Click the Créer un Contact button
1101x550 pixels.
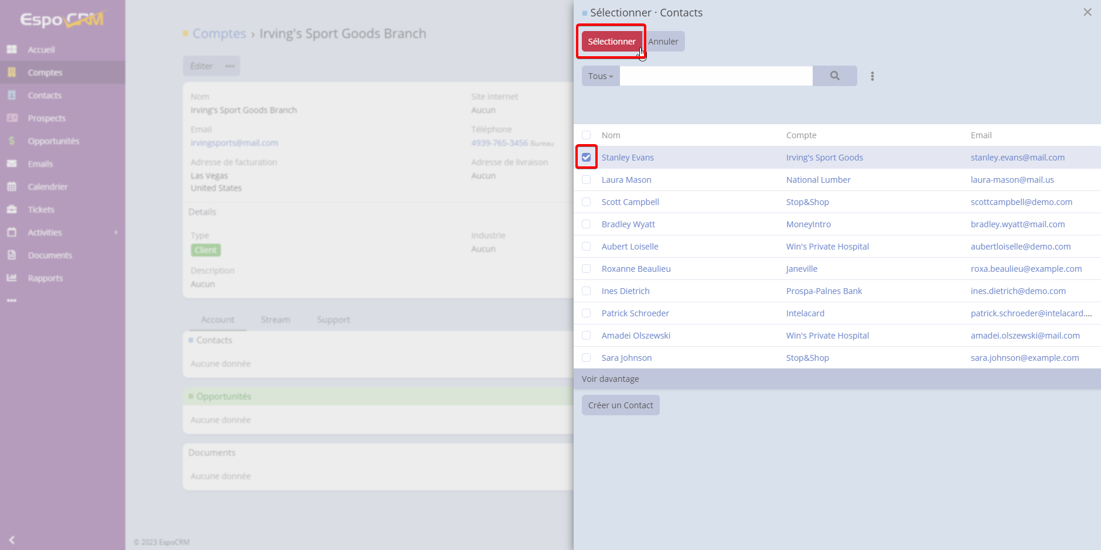[620, 405]
